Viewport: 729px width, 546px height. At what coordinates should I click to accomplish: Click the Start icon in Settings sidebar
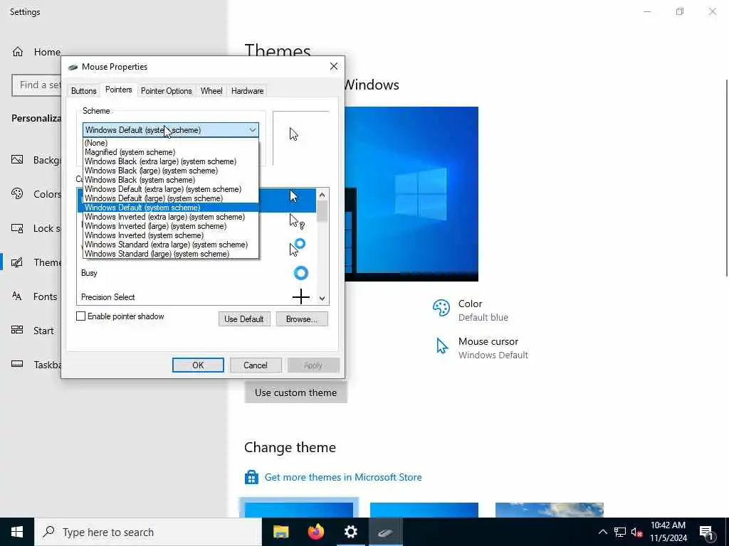click(x=17, y=330)
